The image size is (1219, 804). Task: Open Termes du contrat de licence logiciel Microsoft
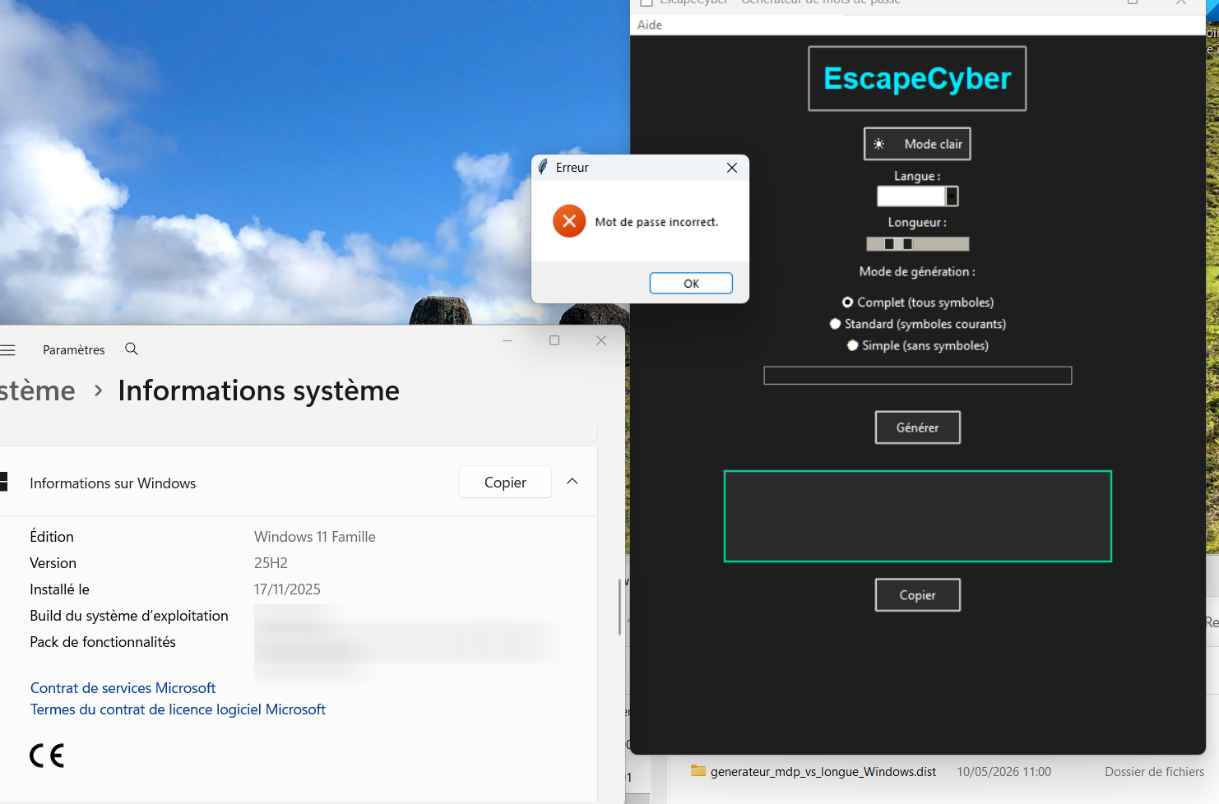point(178,709)
